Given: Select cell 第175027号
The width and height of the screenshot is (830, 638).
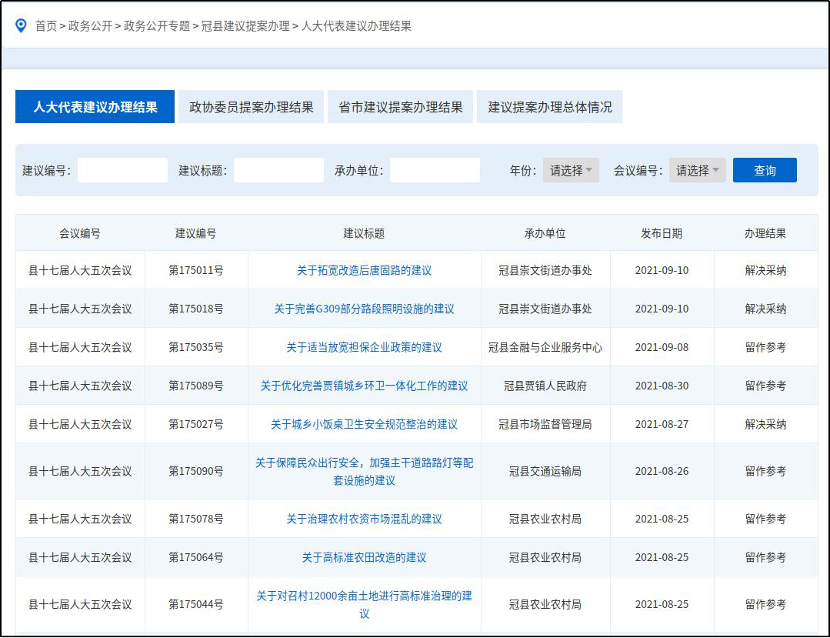Looking at the screenshot, I should click(x=196, y=425).
